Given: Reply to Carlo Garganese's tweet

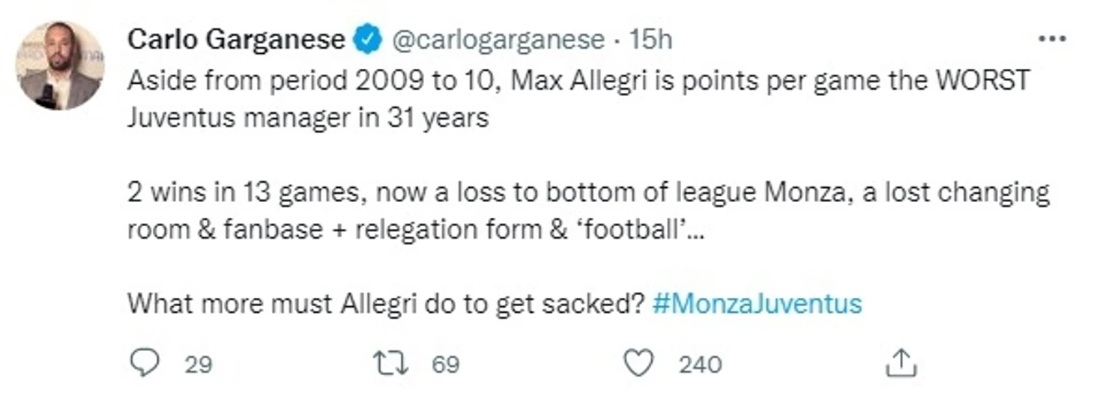Looking at the screenshot, I should click(144, 364).
